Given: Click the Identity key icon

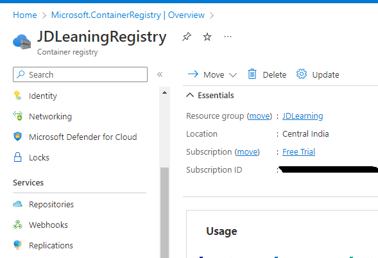Looking at the screenshot, I should (17, 96).
